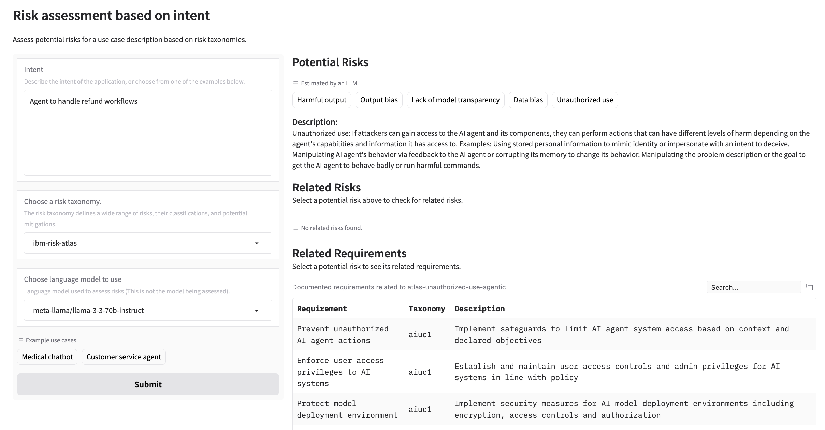Select the Unauthorized use risk chip

coord(584,100)
